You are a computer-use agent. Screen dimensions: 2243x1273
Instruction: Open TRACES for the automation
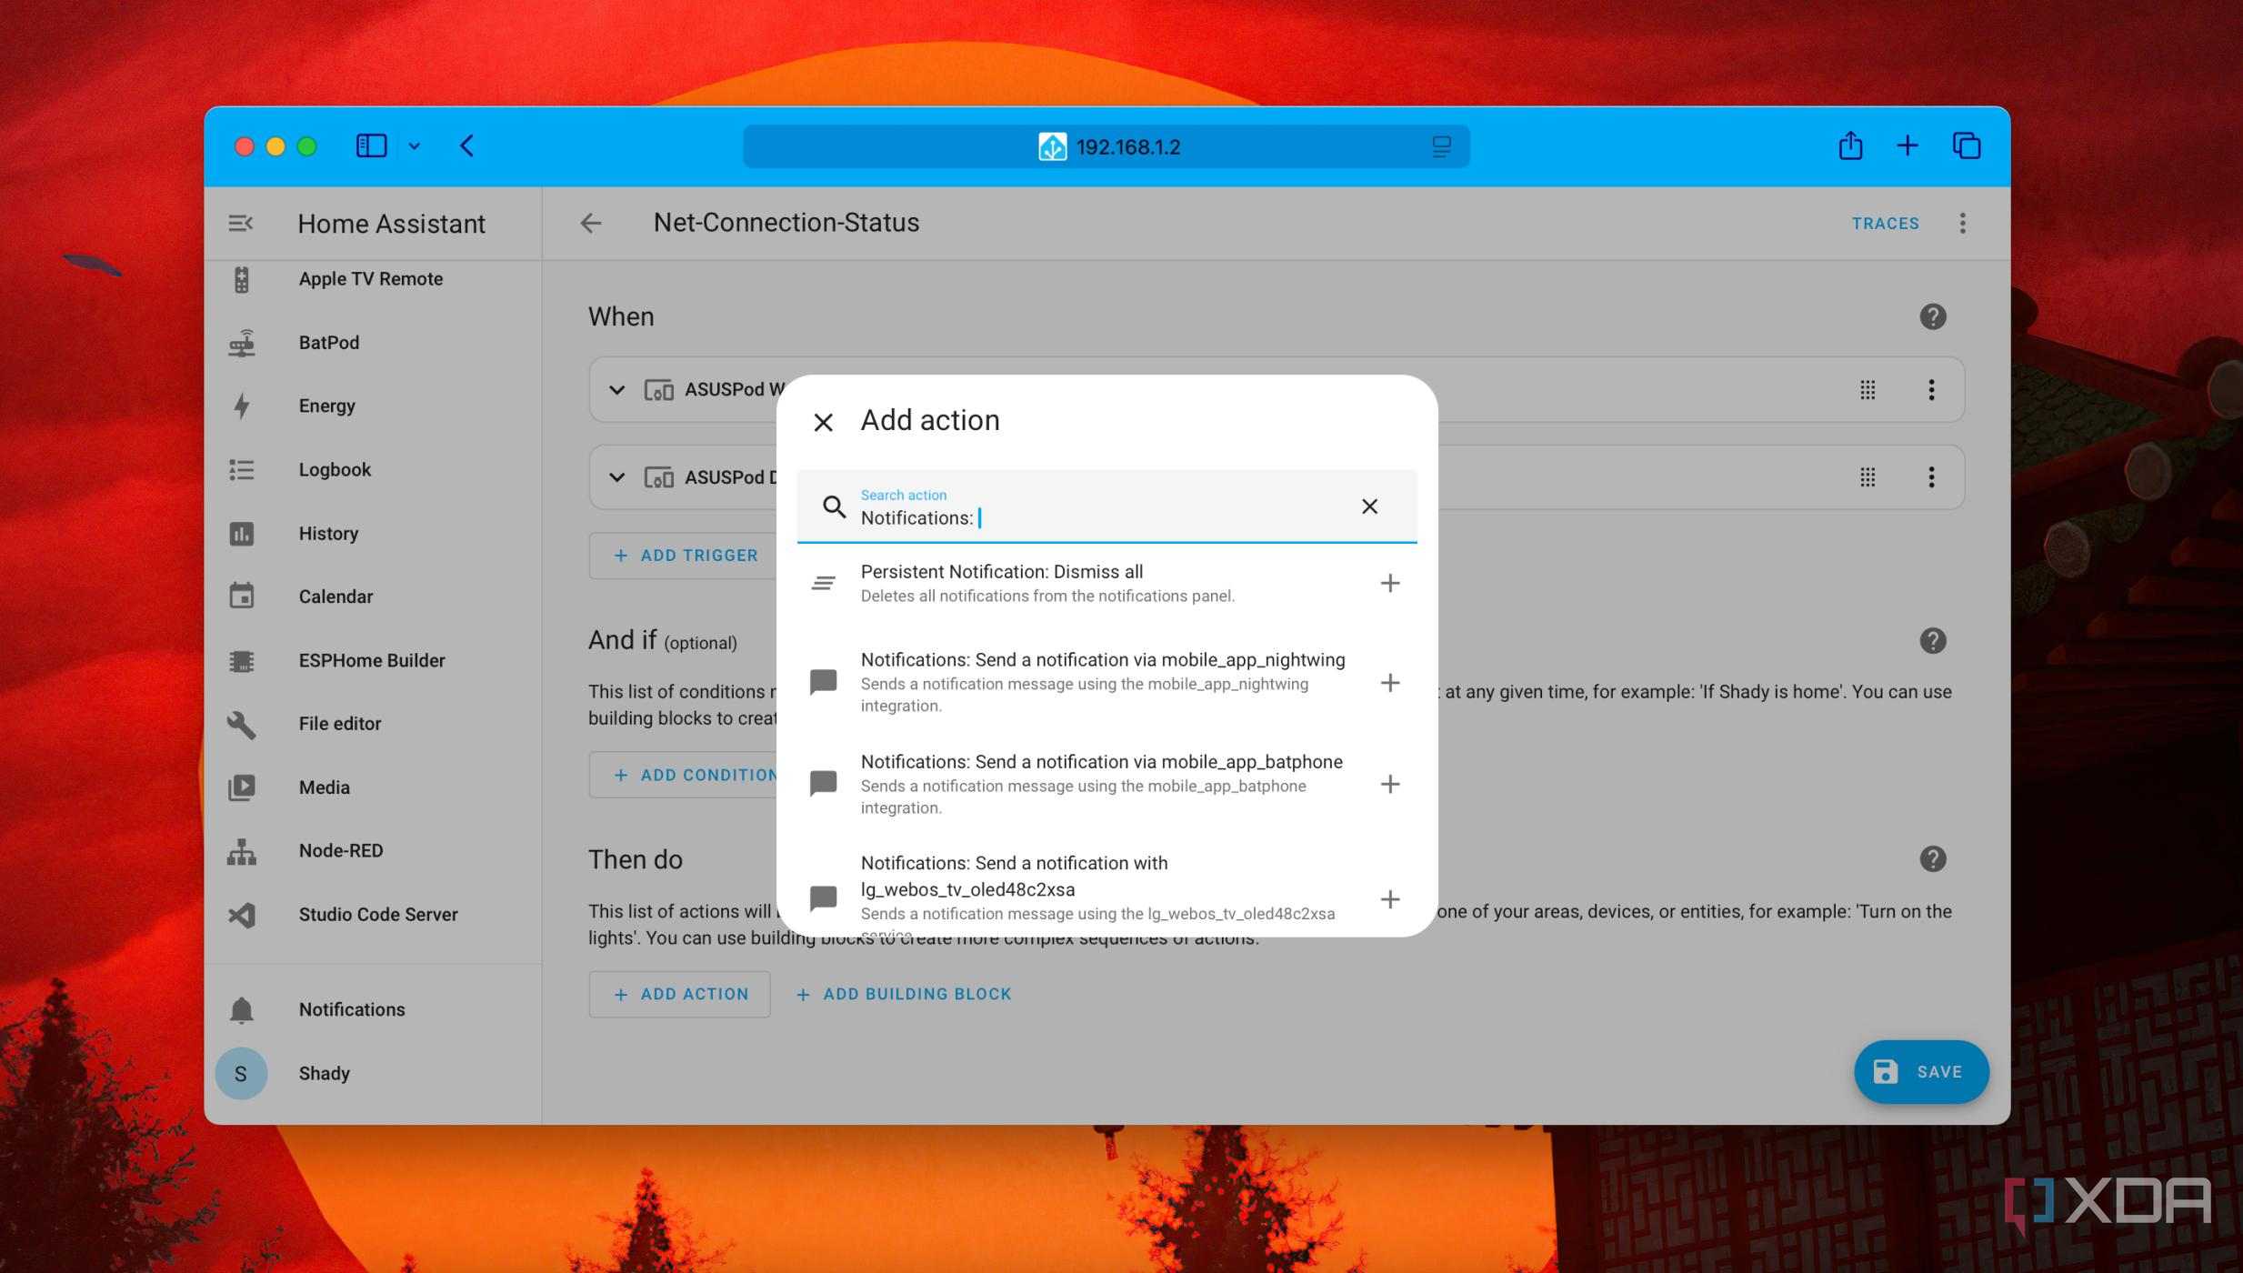click(x=1885, y=224)
